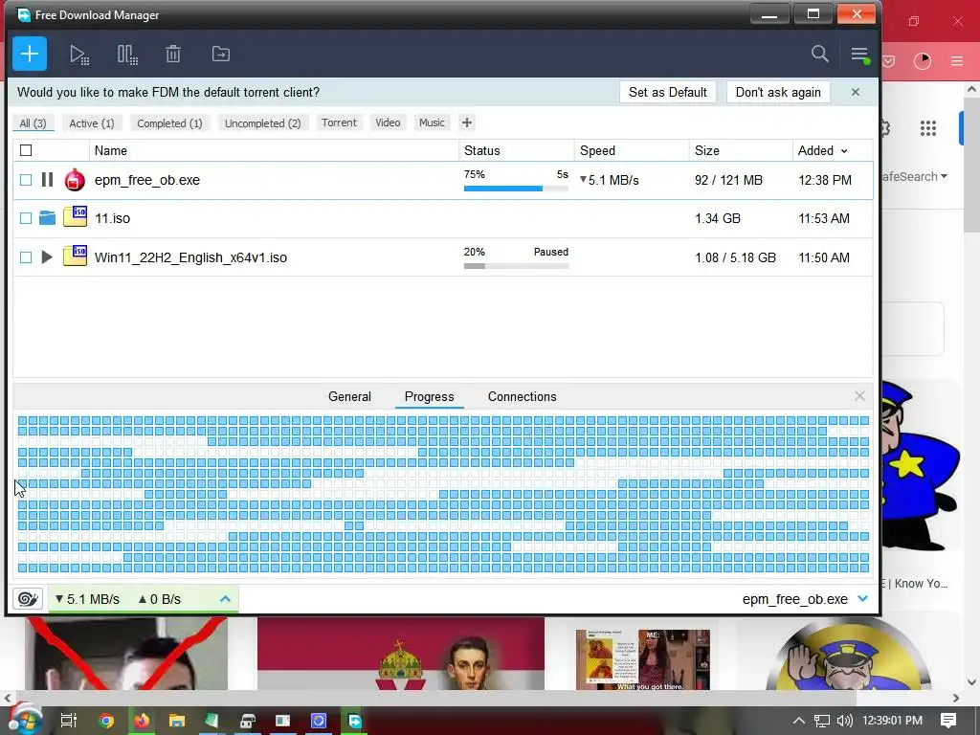The image size is (980, 735).
Task: Click the 75% progress bar of epm_free_ob.exe
Action: pyautogui.click(x=516, y=189)
